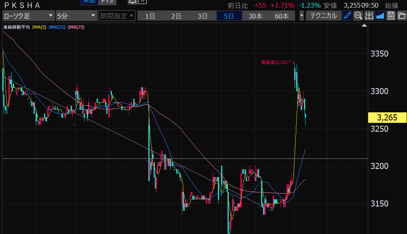Open the 5分 interval dropdown

coord(76,16)
